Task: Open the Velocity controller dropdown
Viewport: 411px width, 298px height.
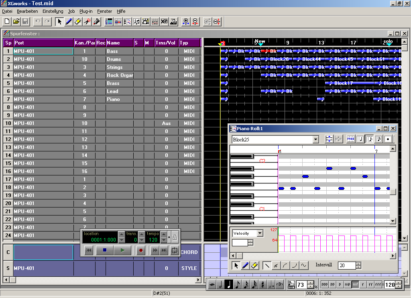Action: [x=260, y=233]
